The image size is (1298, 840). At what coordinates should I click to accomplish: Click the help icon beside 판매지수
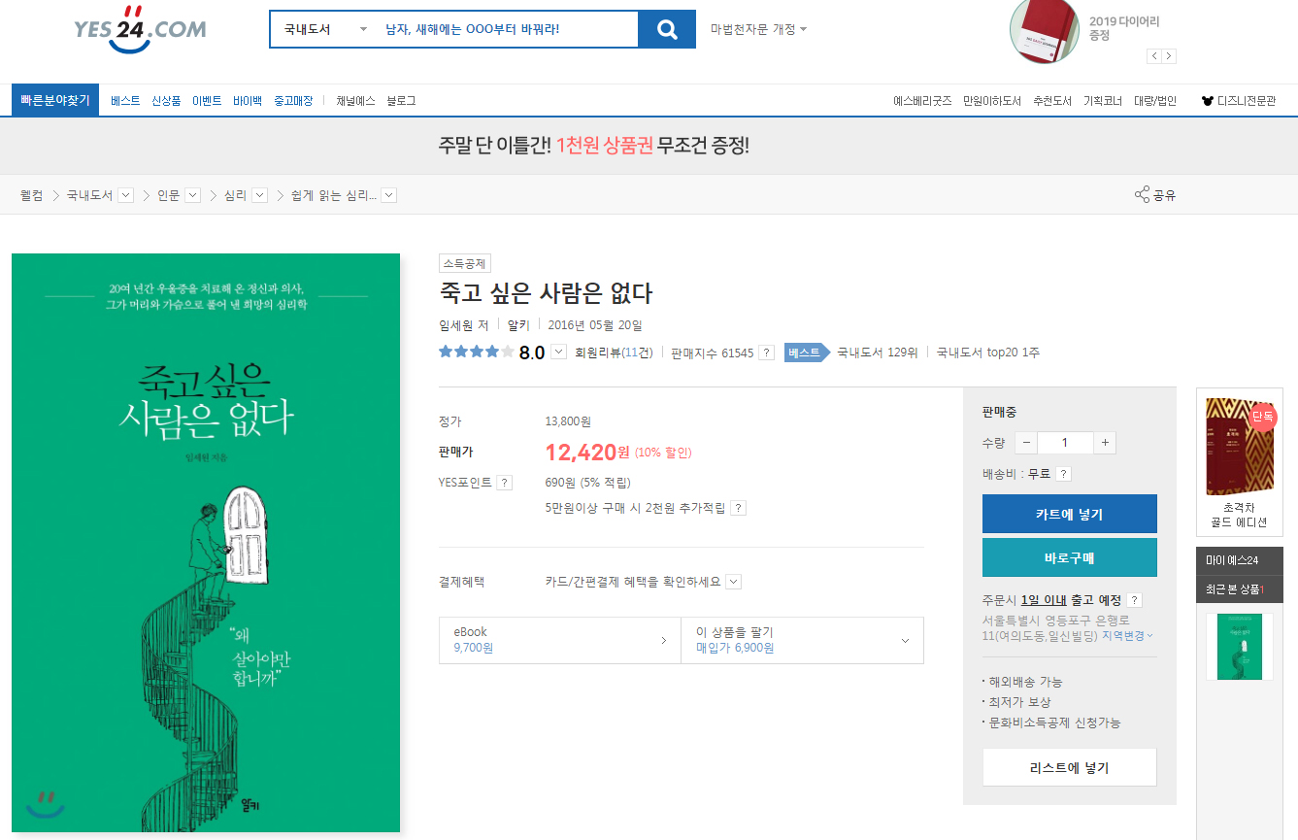click(x=766, y=353)
